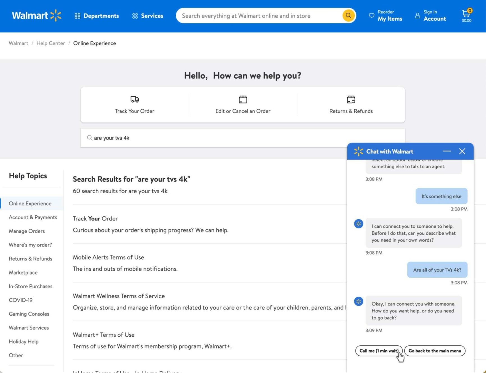Open the Help Center breadcrumb link
The height and width of the screenshot is (373, 486).
51,43
